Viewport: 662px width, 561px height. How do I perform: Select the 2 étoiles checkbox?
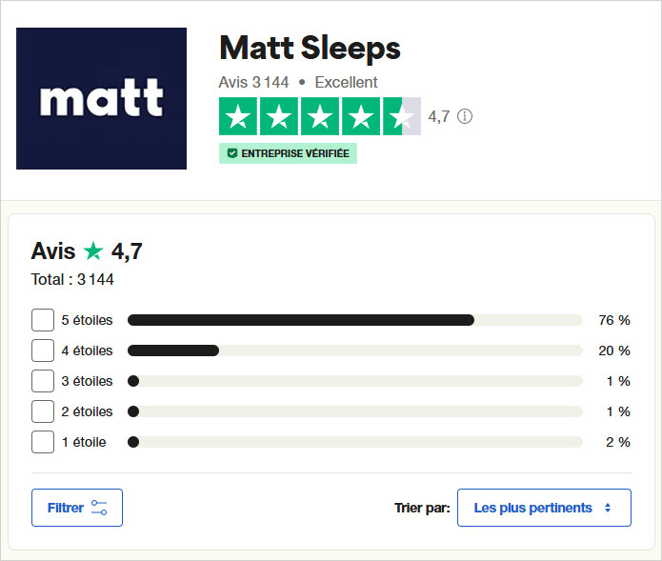click(x=43, y=411)
